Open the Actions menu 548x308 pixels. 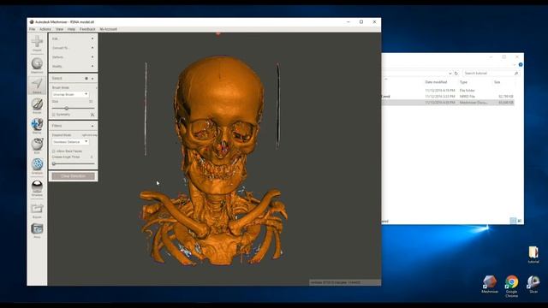click(x=45, y=29)
